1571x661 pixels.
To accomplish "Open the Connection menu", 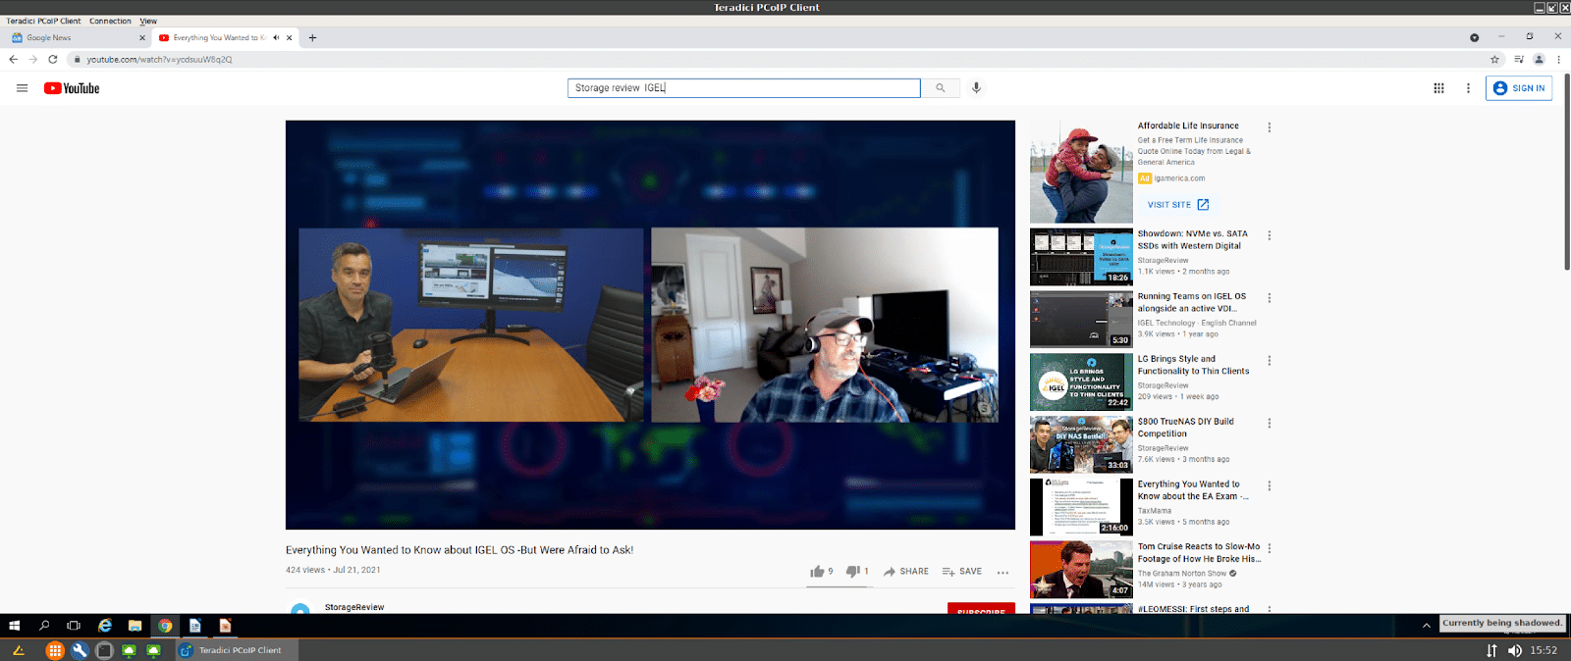I will click(110, 21).
